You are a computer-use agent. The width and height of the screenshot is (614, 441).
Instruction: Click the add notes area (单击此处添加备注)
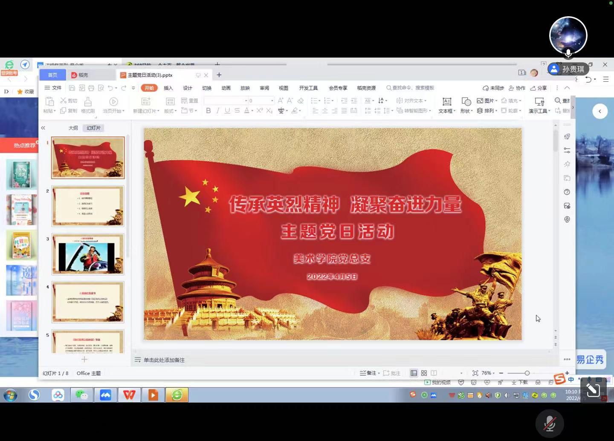pos(164,360)
